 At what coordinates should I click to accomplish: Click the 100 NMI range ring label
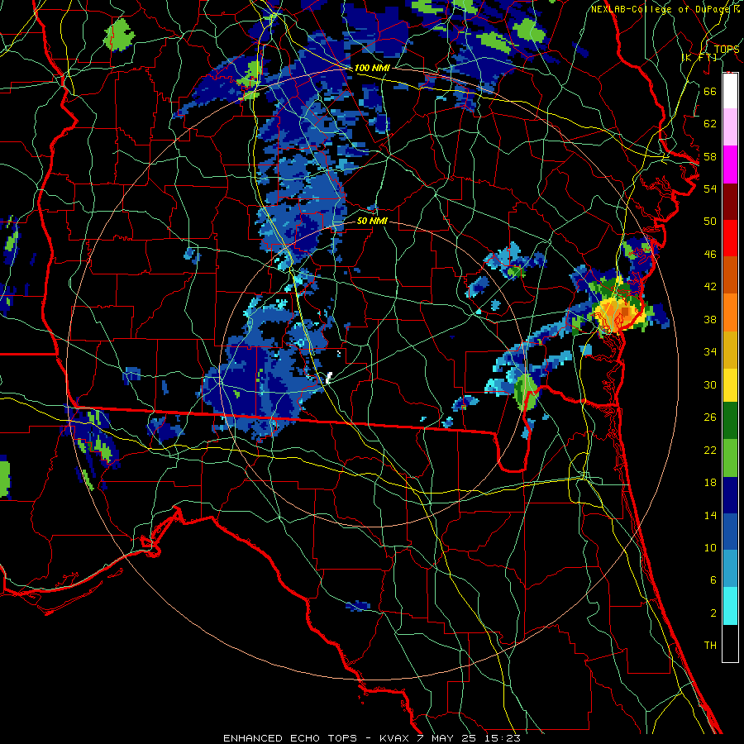click(x=372, y=68)
